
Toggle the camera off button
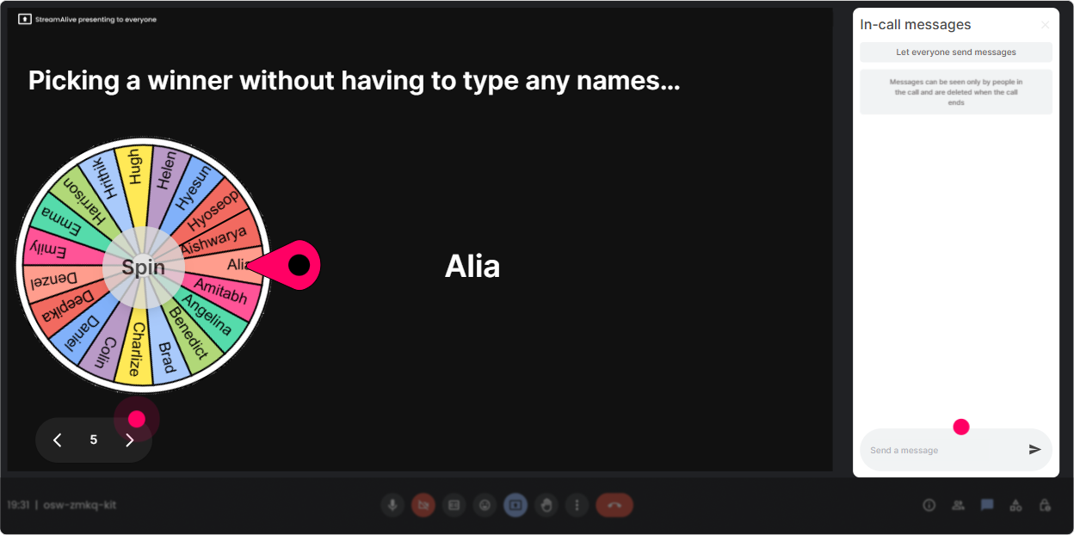coord(423,505)
